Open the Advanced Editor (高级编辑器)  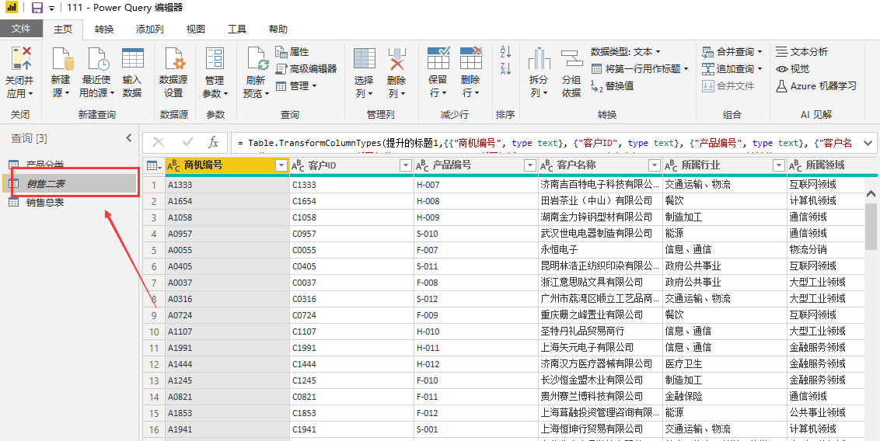[306, 68]
